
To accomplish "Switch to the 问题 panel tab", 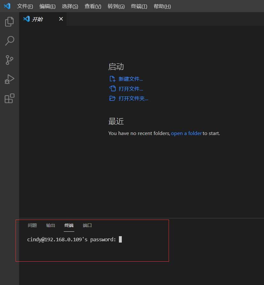I will (x=32, y=225).
